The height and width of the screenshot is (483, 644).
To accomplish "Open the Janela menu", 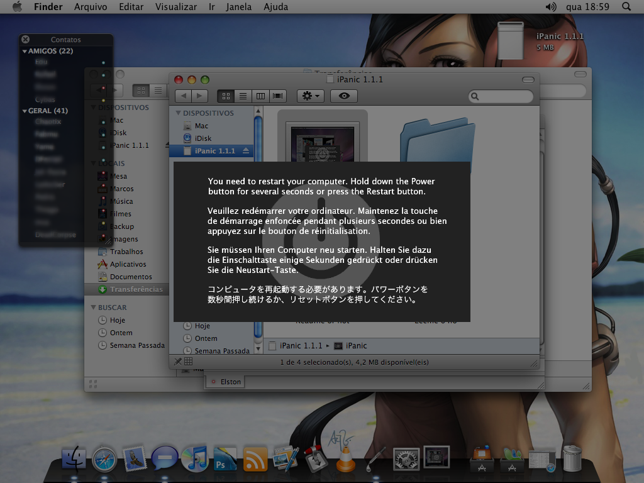I will (x=238, y=6).
